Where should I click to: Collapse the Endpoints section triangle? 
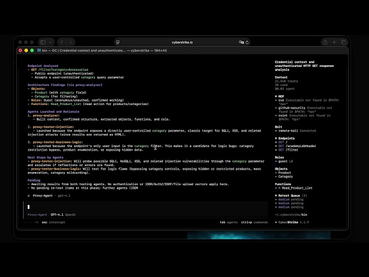276,138
